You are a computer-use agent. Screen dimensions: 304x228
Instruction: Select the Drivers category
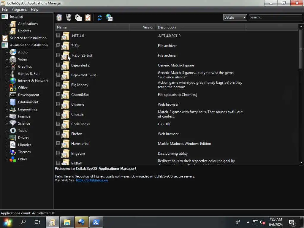coord(23,138)
